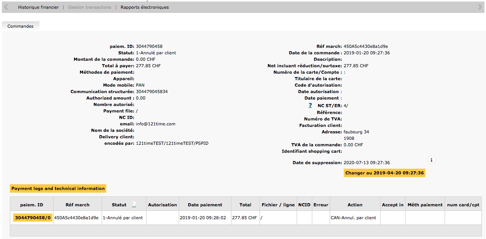Click the Réf march table cell 450A5c4430e8a1d9e
The height and width of the screenshot is (239, 486).
click(x=76, y=218)
